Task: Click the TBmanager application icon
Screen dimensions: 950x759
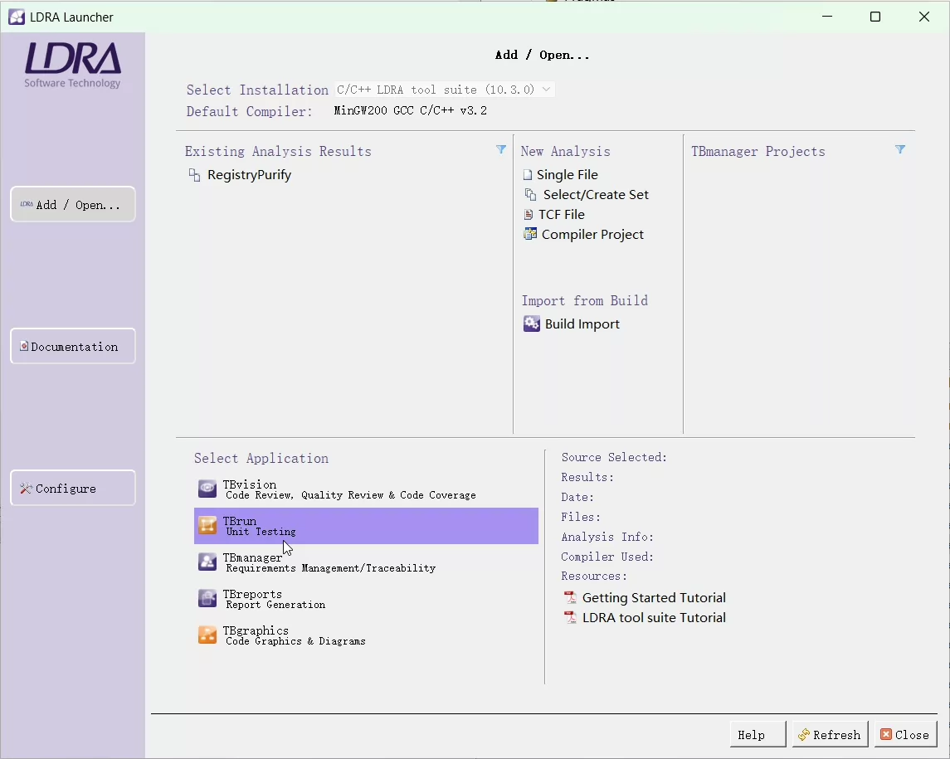Action: pos(207,562)
